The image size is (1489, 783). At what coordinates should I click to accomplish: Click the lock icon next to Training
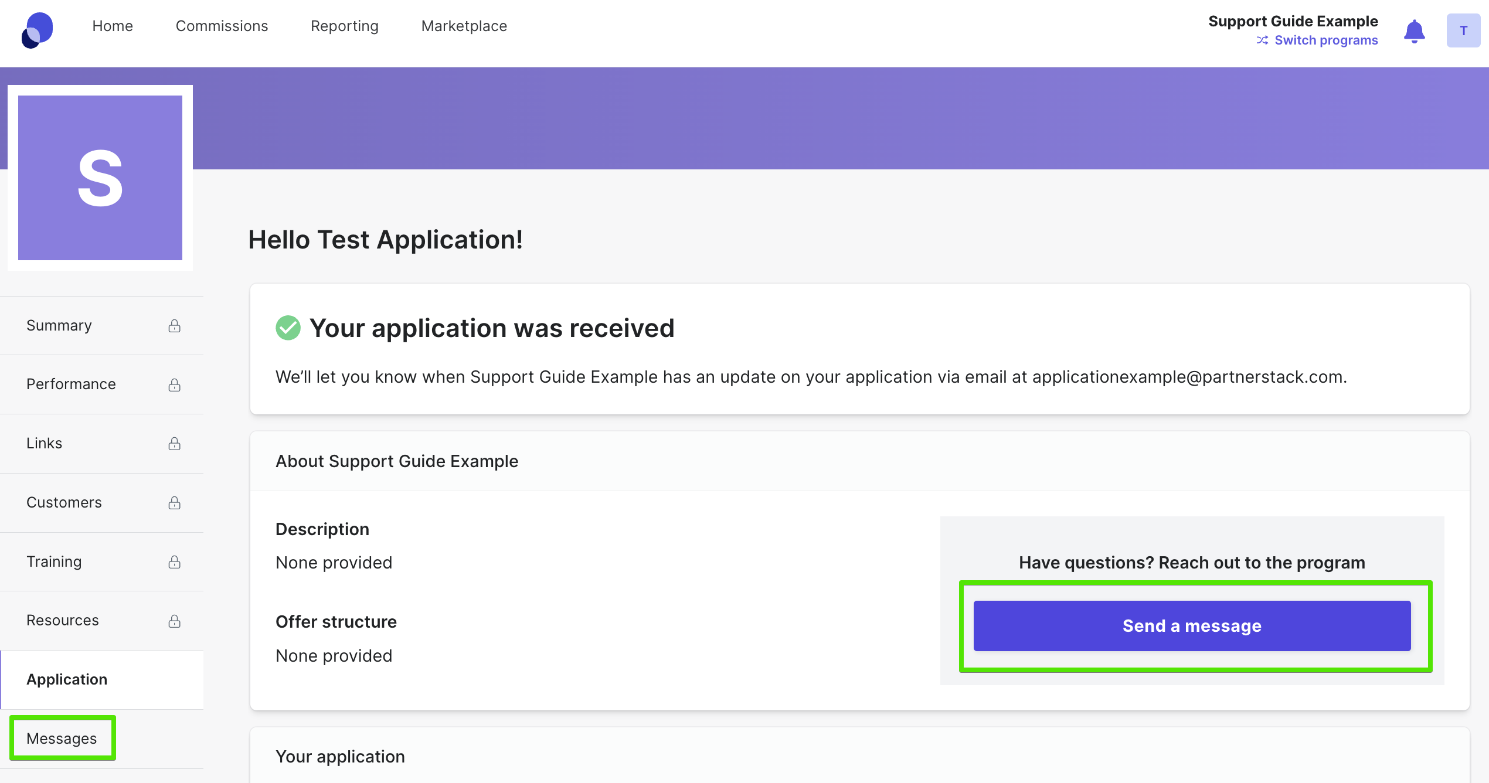[174, 562]
